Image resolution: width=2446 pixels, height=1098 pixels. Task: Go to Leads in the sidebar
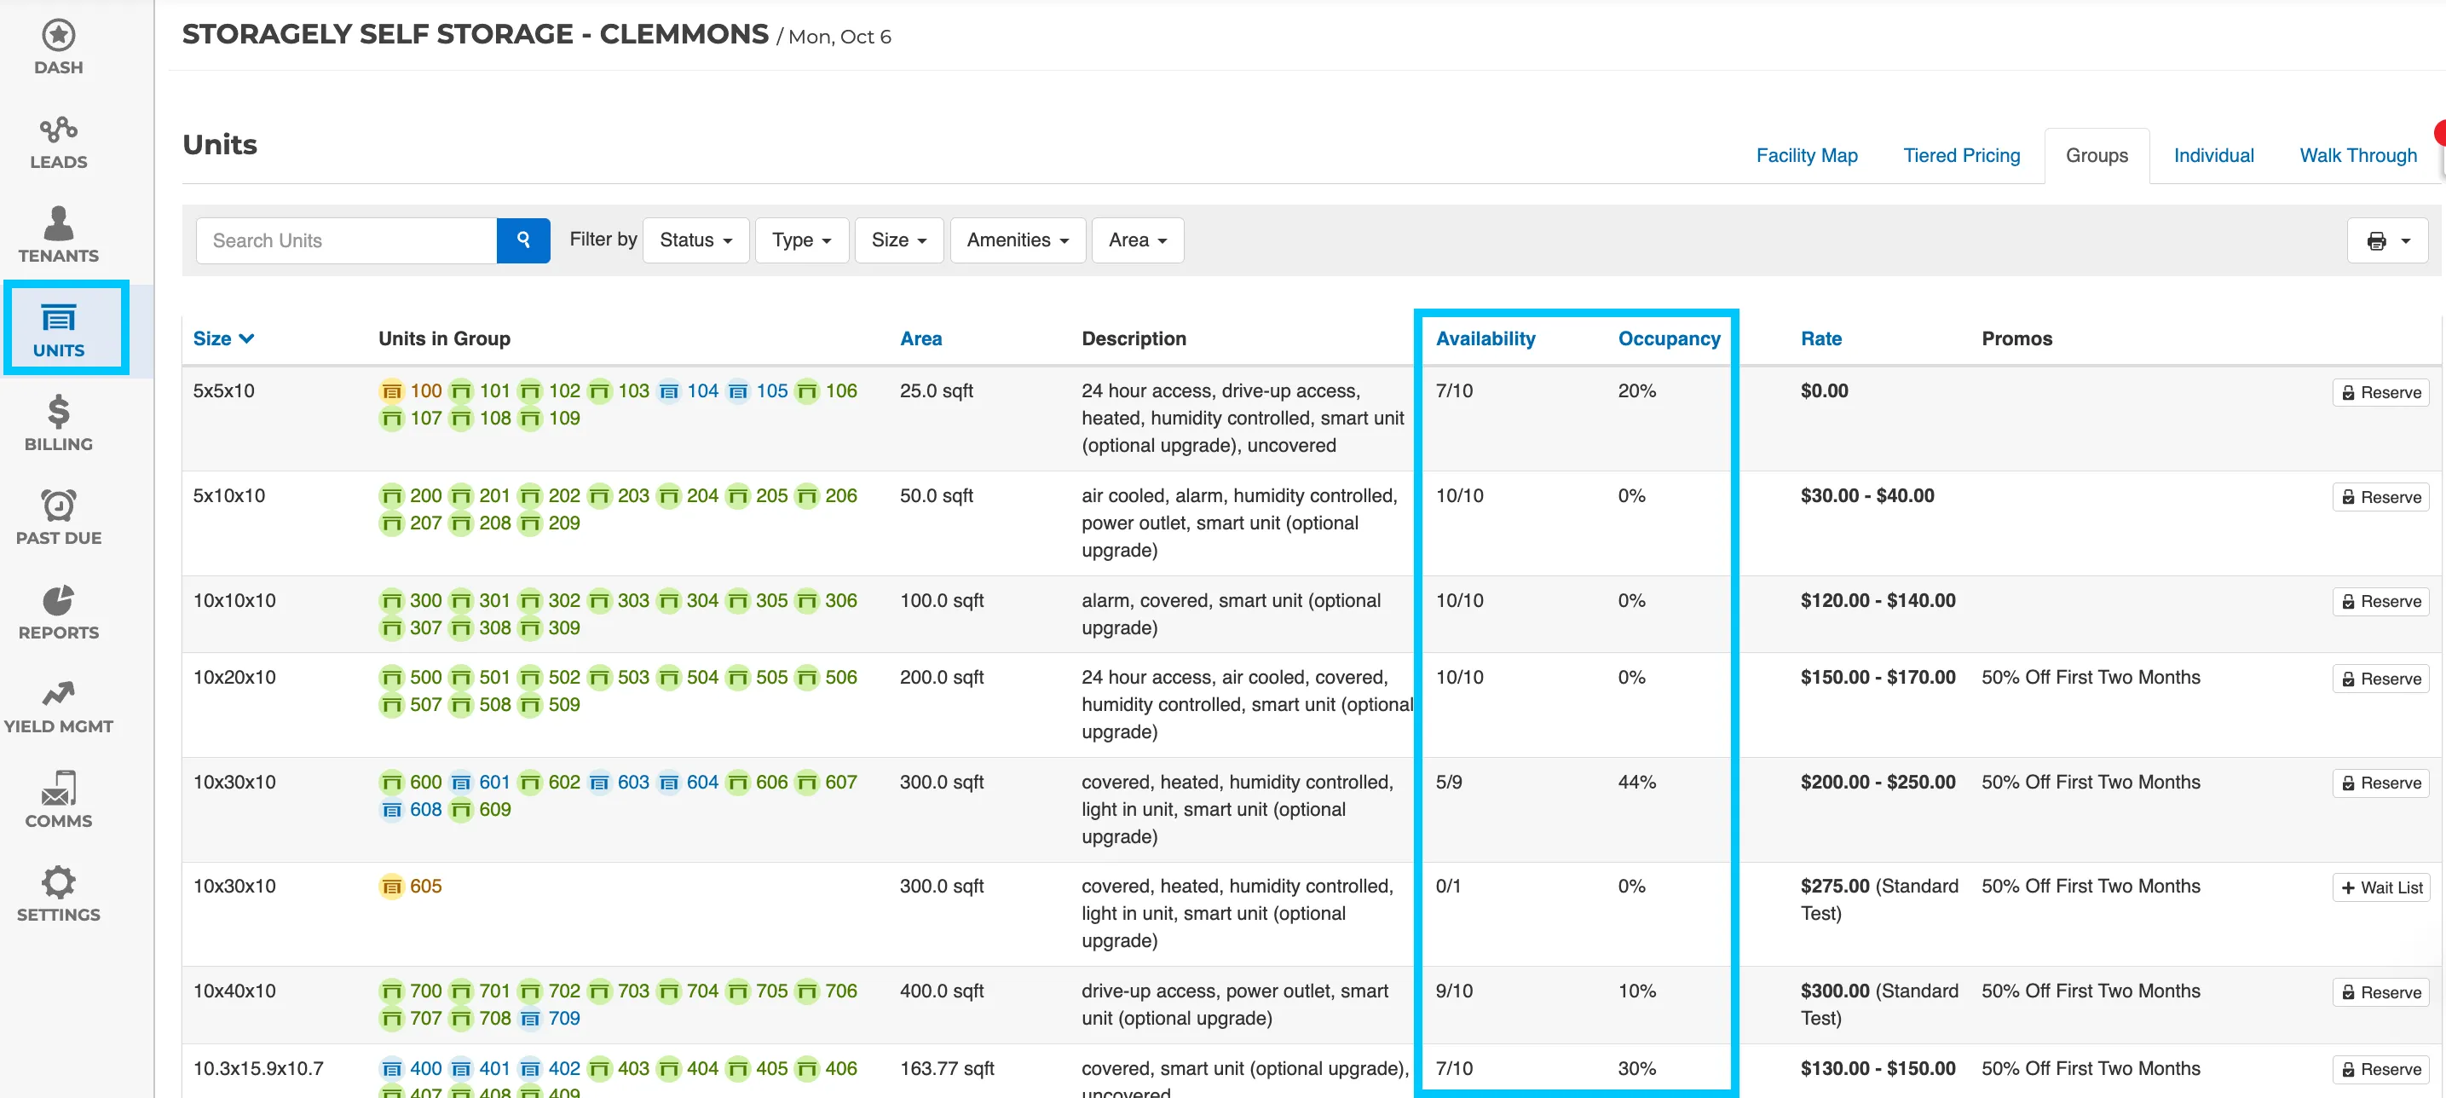58,142
